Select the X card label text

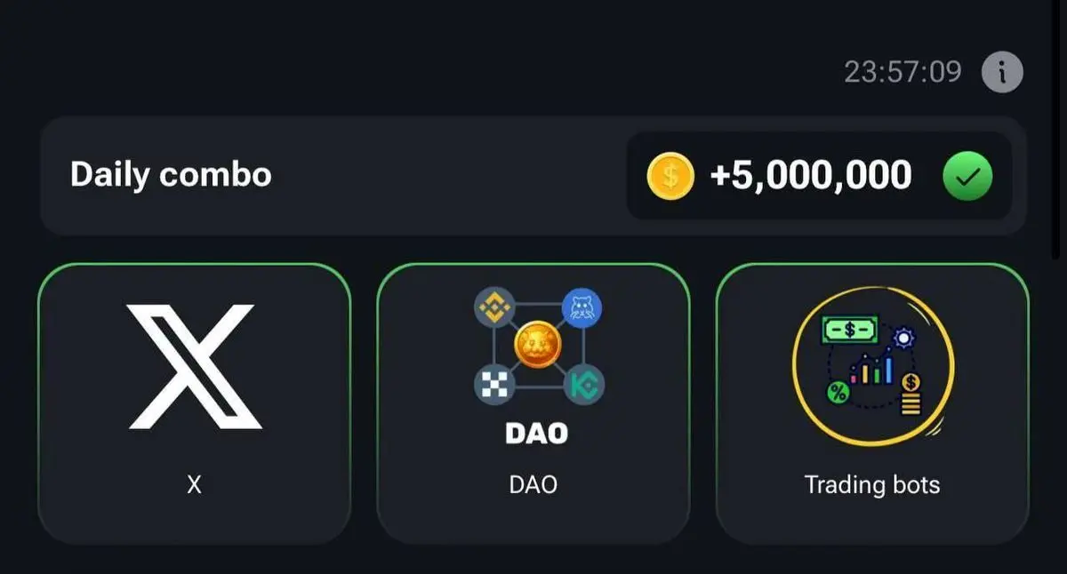pyautogui.click(x=194, y=485)
